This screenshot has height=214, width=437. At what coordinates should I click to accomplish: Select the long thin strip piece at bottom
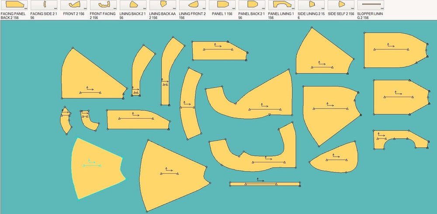265,184
